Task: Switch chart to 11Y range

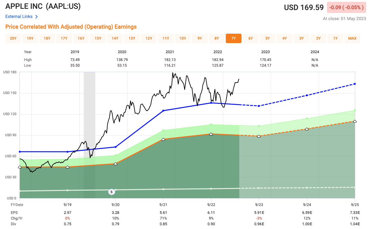Action: pos(166,38)
